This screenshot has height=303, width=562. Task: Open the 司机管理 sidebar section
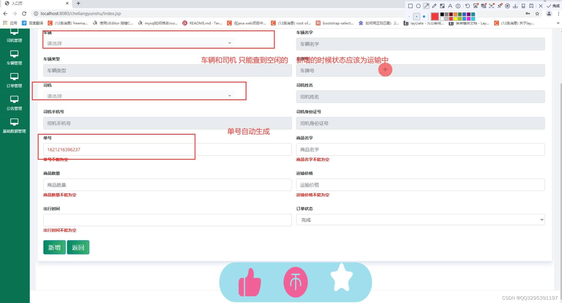(14, 36)
